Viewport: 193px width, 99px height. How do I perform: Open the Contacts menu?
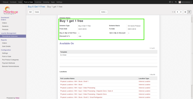pos(13,2)
